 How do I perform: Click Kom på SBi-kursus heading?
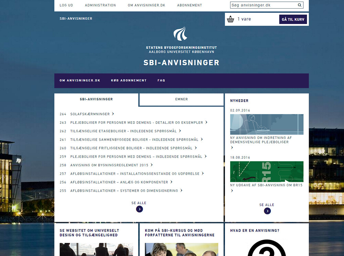pos(180,233)
